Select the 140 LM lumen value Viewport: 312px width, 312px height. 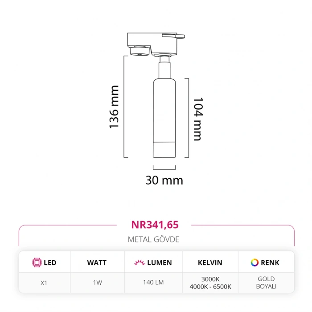[153, 283]
